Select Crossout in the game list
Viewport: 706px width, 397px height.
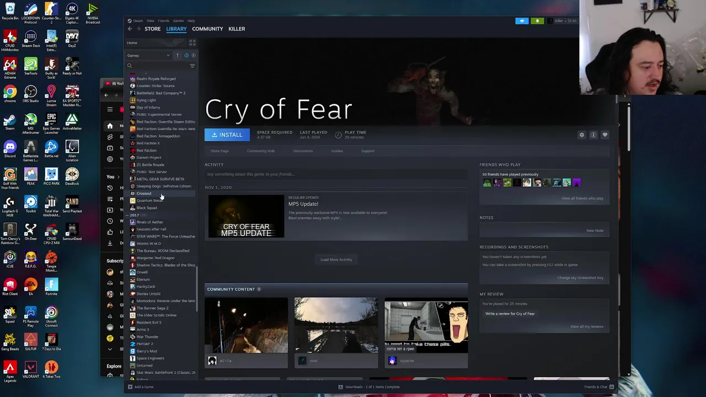[x=144, y=194]
